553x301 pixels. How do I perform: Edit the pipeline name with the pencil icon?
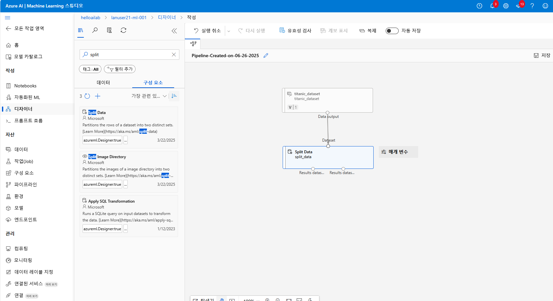(x=266, y=56)
